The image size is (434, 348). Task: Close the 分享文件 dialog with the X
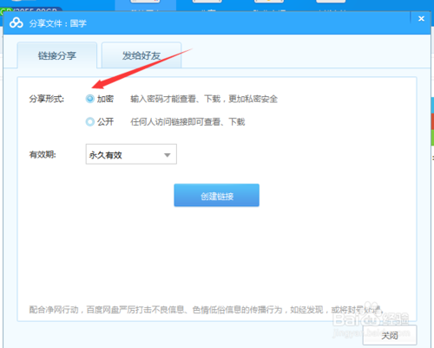point(421,19)
